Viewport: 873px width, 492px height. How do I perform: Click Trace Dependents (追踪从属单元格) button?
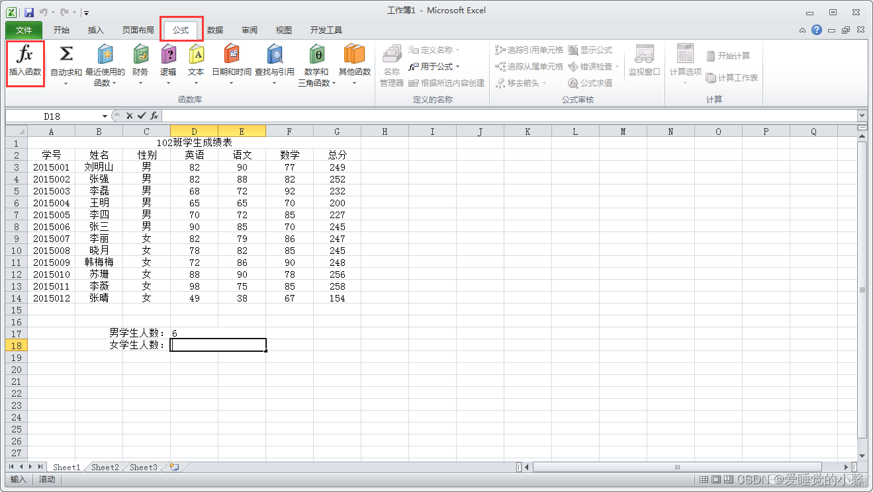point(529,67)
